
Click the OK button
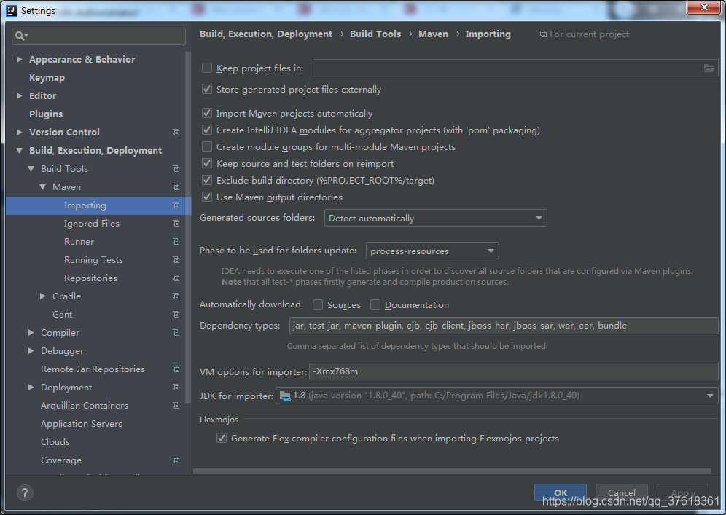pyautogui.click(x=560, y=492)
